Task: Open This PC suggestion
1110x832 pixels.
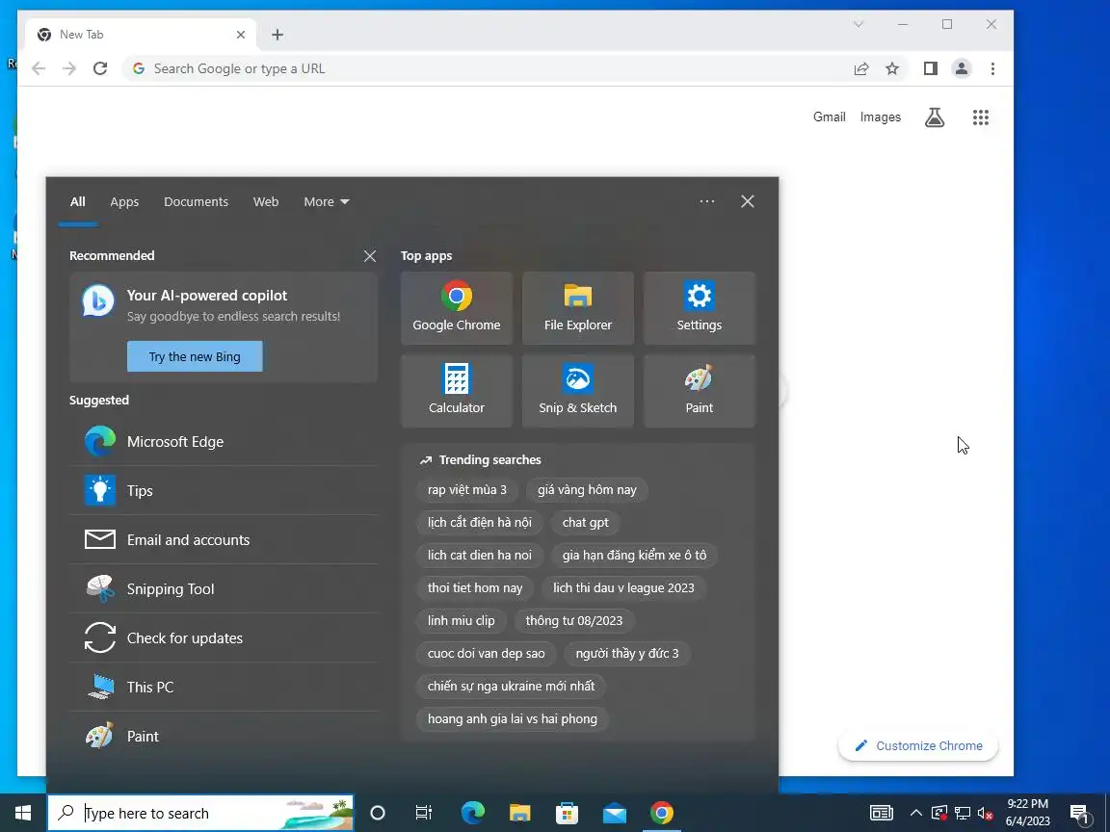Action: pos(224,687)
